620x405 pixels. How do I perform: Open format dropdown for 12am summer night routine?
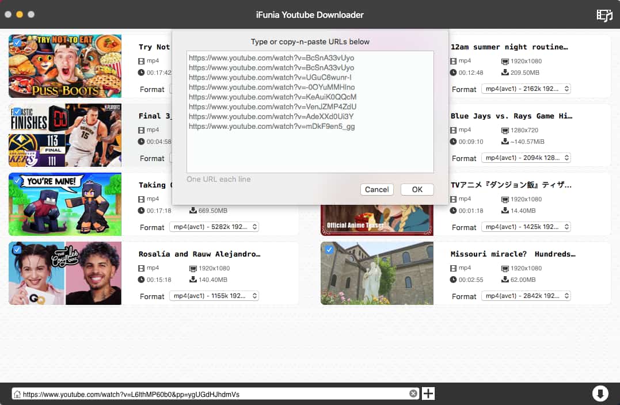click(x=526, y=89)
